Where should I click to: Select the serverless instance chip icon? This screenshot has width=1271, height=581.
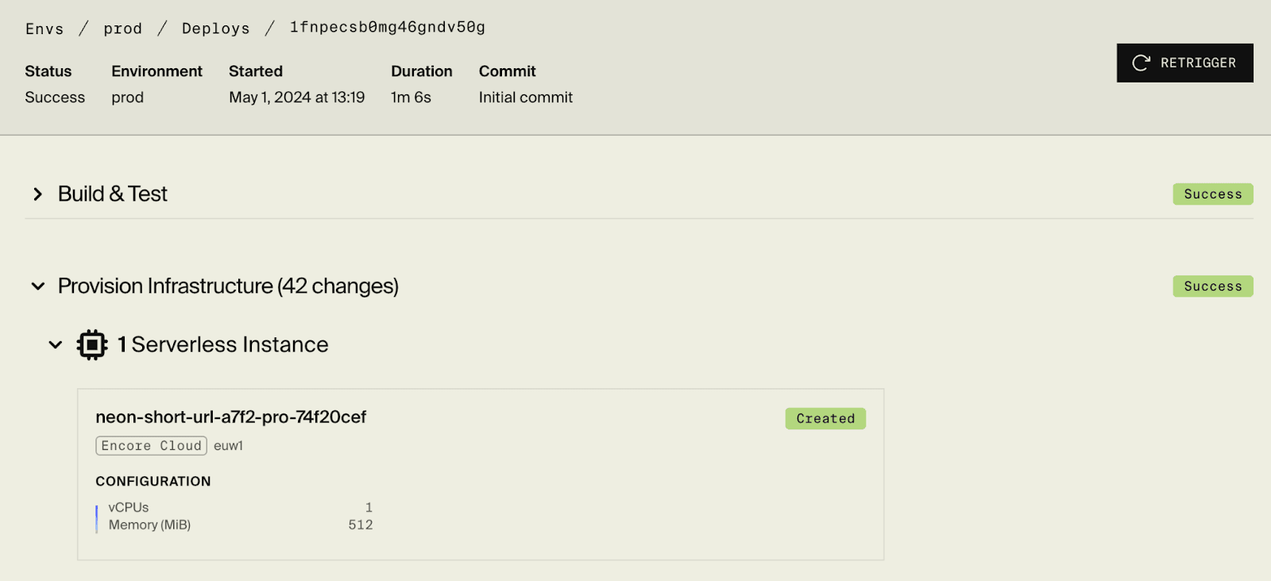click(92, 344)
